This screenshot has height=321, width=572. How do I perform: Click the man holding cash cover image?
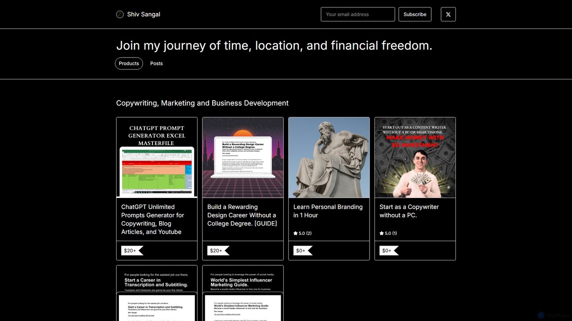tap(415, 157)
